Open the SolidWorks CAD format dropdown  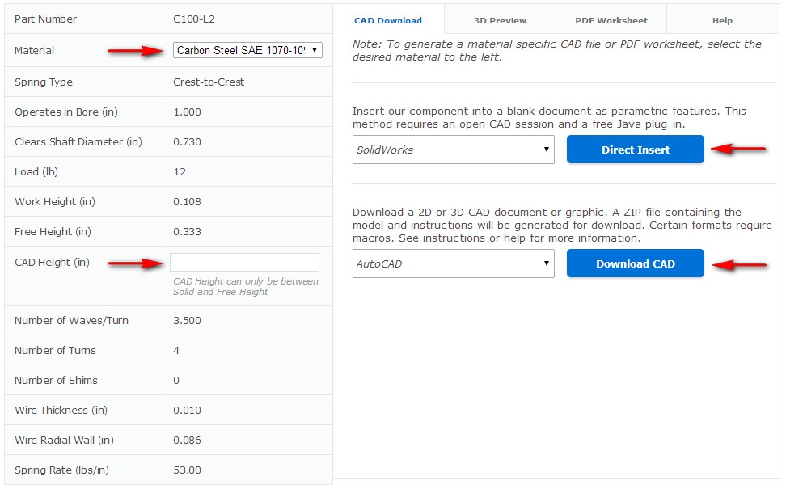click(453, 150)
